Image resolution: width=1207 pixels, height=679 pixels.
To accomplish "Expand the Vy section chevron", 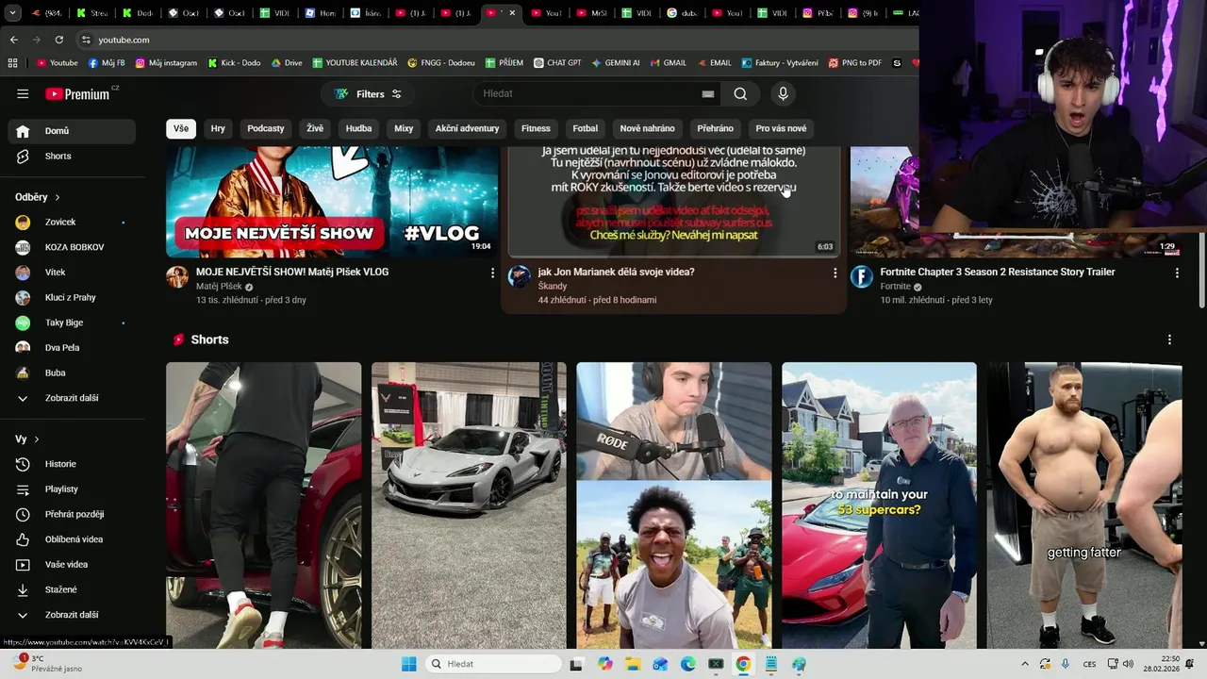I will pos(37,439).
